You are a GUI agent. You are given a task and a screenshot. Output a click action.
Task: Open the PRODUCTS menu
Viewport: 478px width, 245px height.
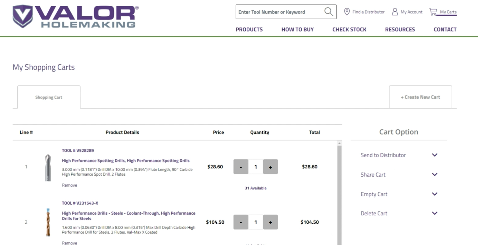[x=249, y=29]
